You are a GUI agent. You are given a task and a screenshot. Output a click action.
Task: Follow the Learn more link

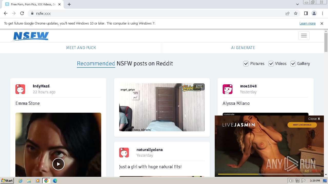307,23
